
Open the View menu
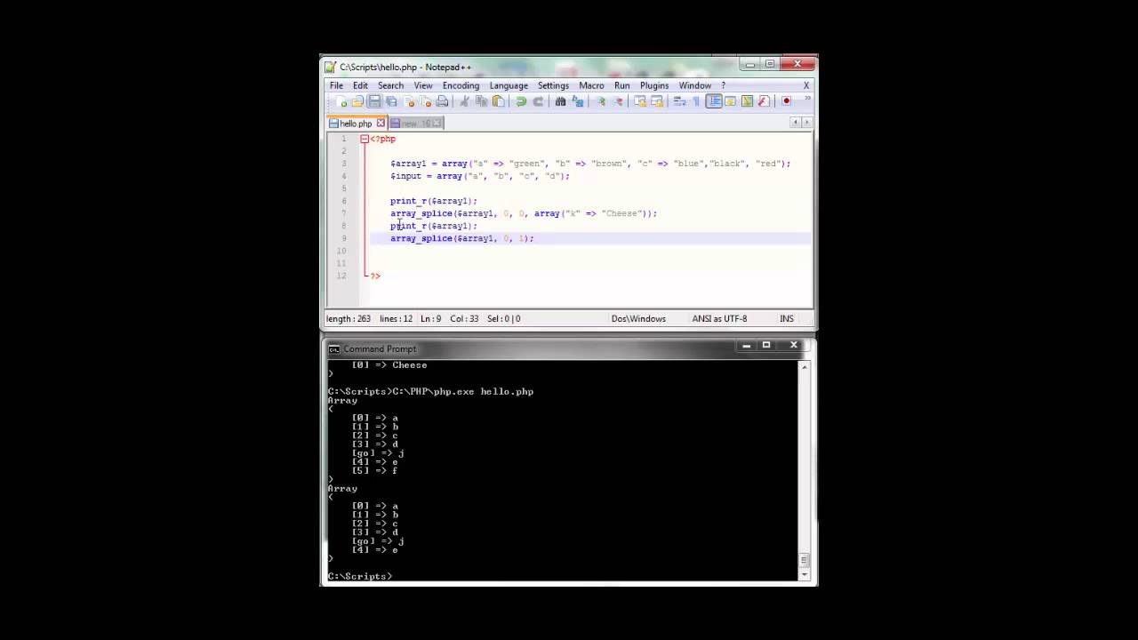[x=423, y=85]
